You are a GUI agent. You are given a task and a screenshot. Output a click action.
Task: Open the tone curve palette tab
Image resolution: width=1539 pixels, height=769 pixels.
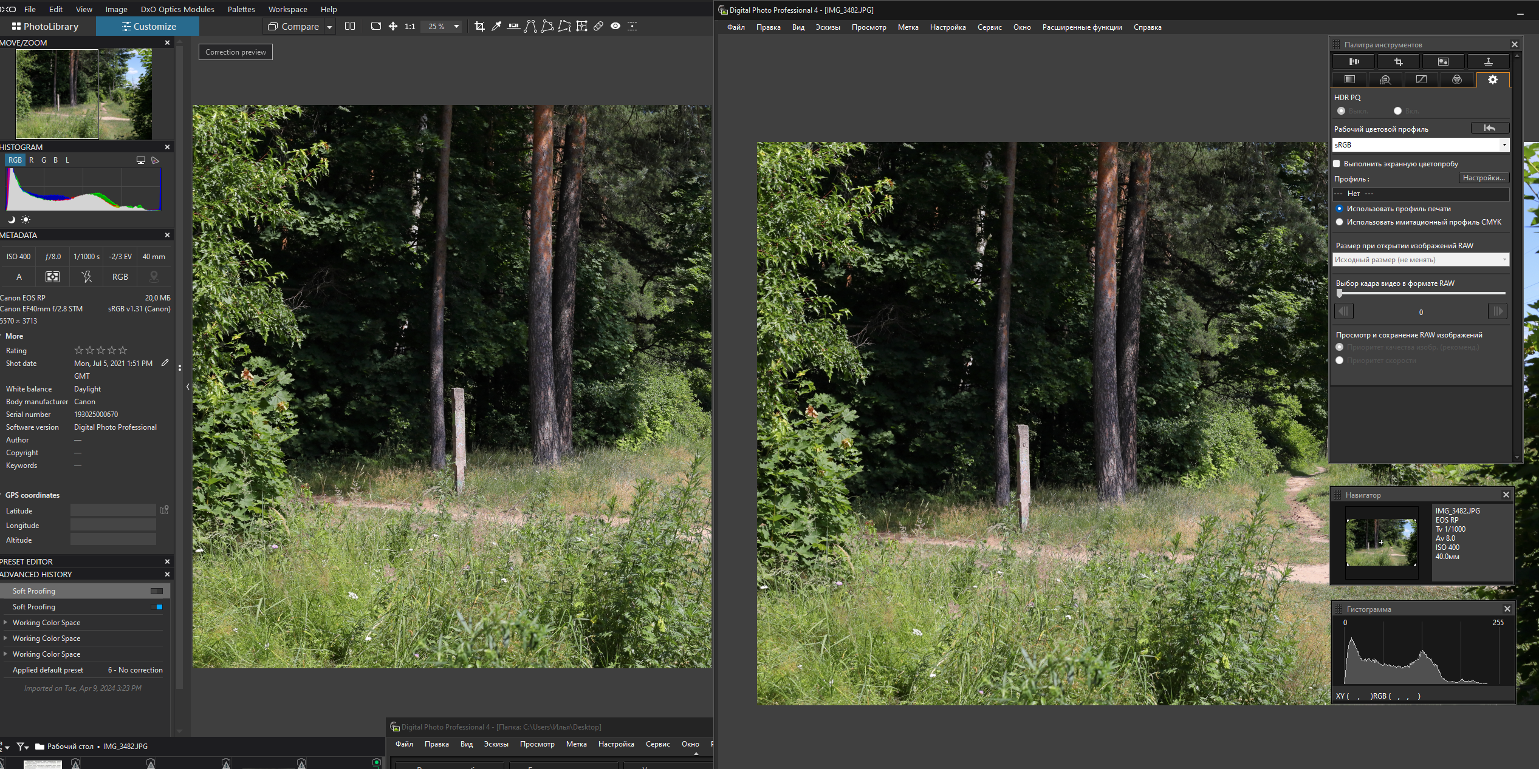coord(1421,80)
